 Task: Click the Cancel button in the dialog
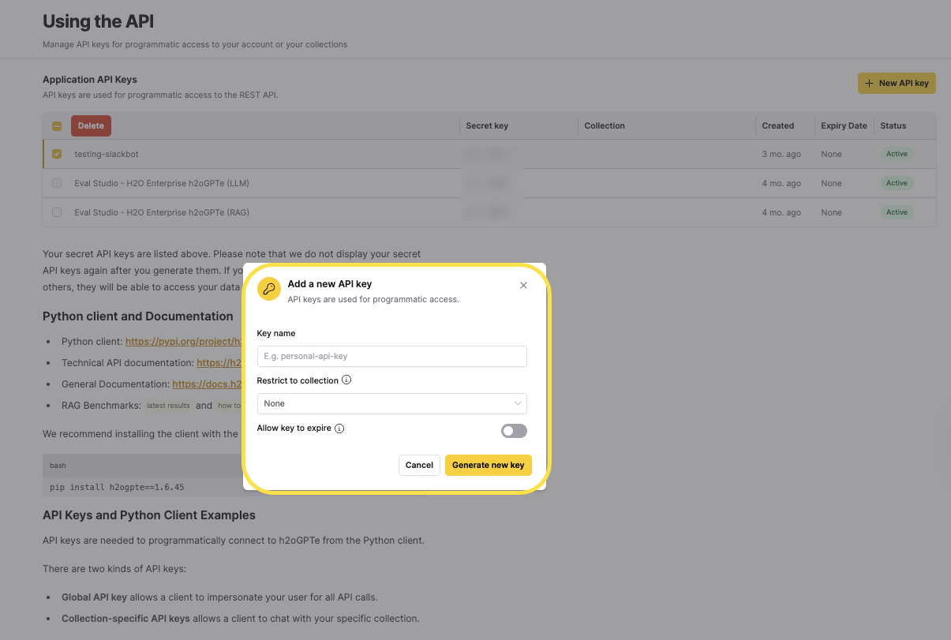pos(419,465)
